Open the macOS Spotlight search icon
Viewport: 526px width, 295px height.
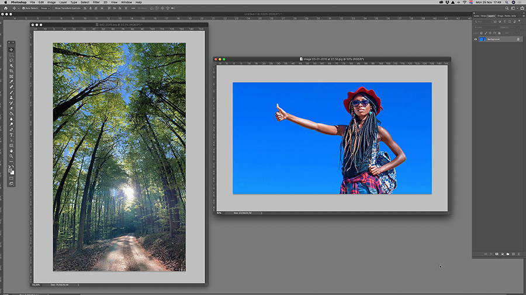point(507,2)
